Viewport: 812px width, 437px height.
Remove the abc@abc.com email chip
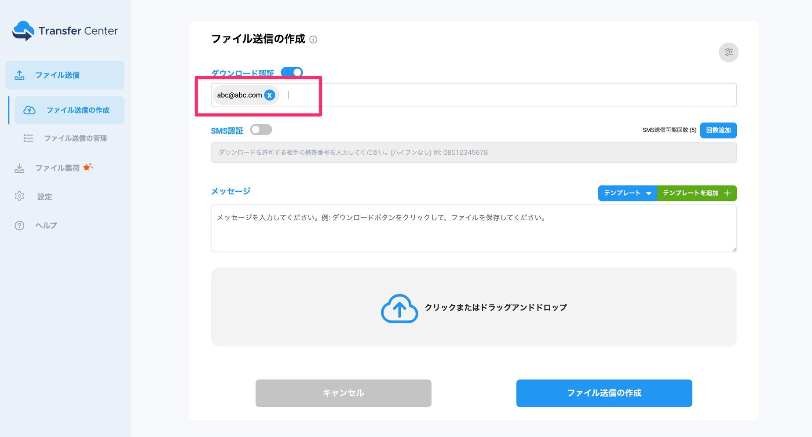click(x=270, y=95)
